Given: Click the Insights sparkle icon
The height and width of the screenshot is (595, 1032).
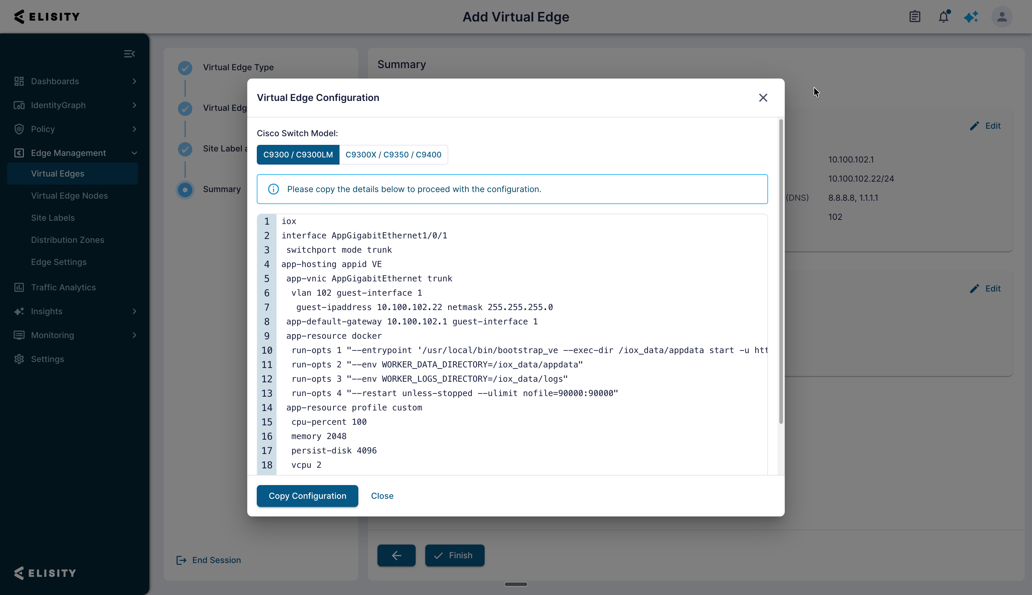Looking at the screenshot, I should coord(19,311).
